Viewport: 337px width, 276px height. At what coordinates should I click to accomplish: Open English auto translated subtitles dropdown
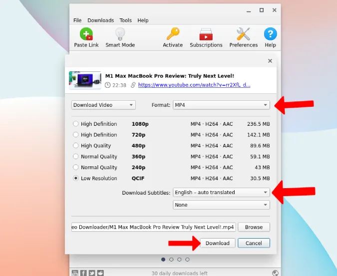point(221,193)
